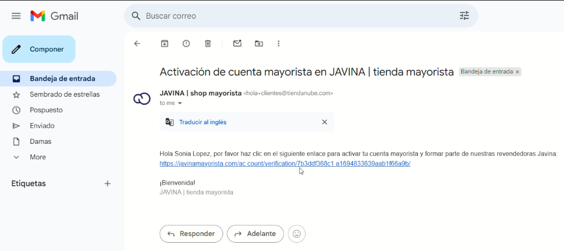Image resolution: width=564 pixels, height=251 pixels.
Task: Click the Responder button
Action: click(x=191, y=234)
